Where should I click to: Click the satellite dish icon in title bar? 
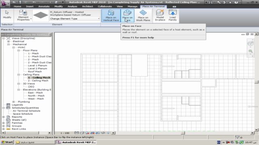point(225,2)
